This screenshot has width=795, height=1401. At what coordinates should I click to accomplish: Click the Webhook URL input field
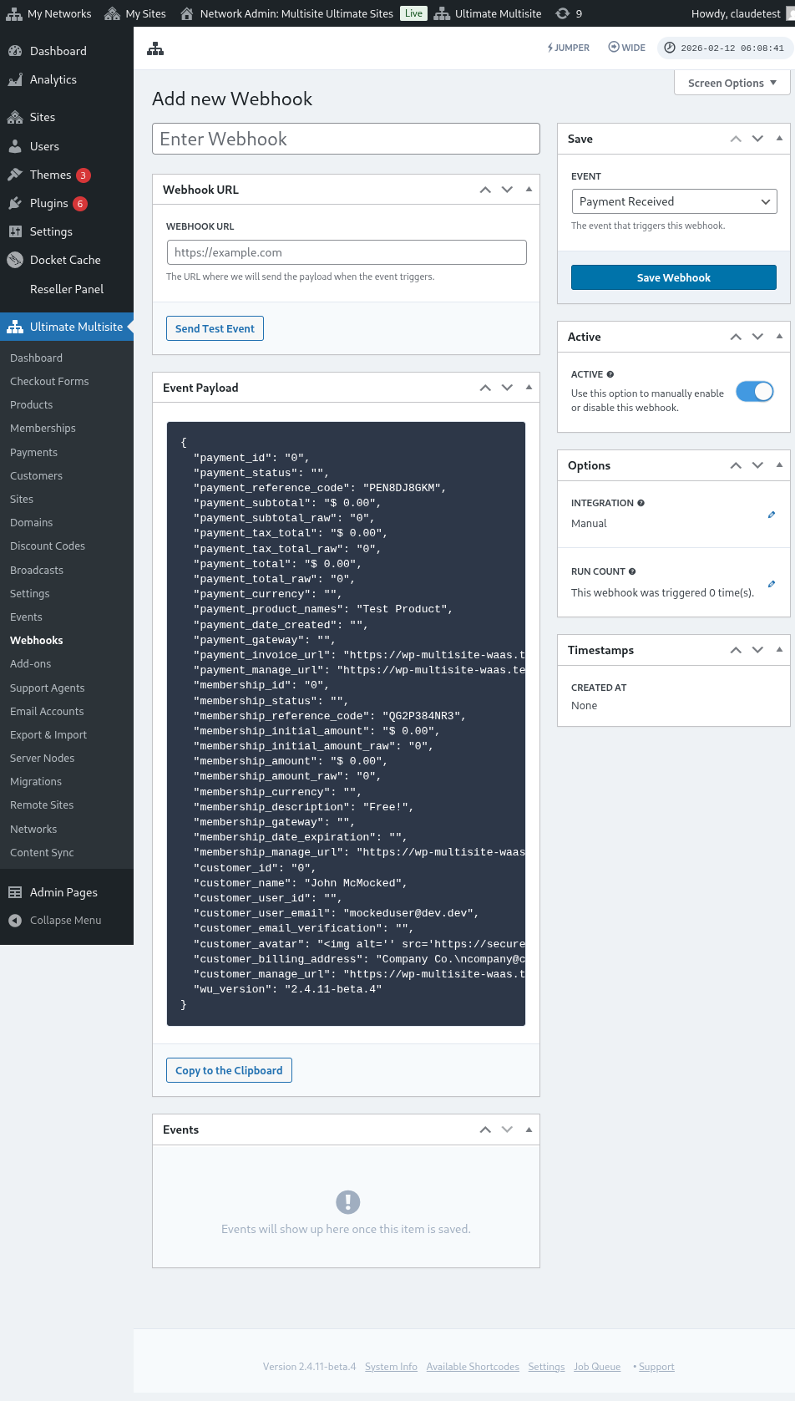(347, 252)
